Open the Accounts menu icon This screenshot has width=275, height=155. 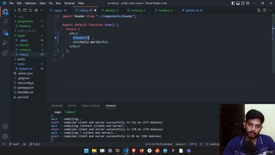click(x=5, y=126)
